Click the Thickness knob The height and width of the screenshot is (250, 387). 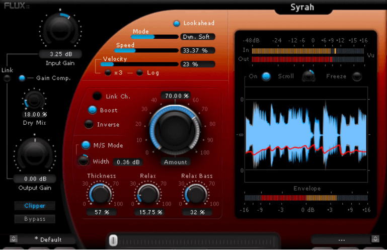101,194
